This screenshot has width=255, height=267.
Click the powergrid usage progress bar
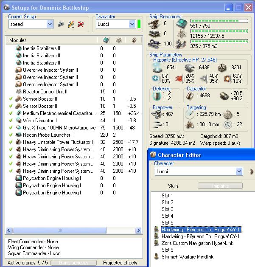pyautogui.click(x=219, y=31)
